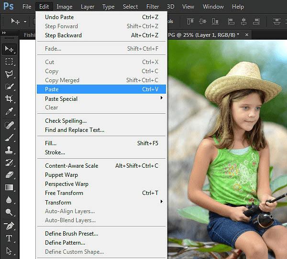Select the Crop tool
Viewport: 287px width, 259px height.
9,98
